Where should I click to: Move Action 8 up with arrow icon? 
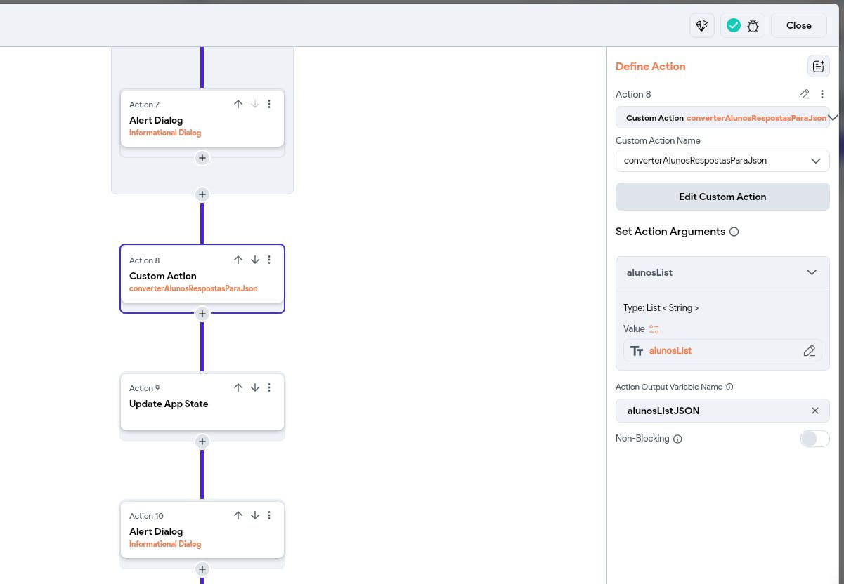(238, 260)
